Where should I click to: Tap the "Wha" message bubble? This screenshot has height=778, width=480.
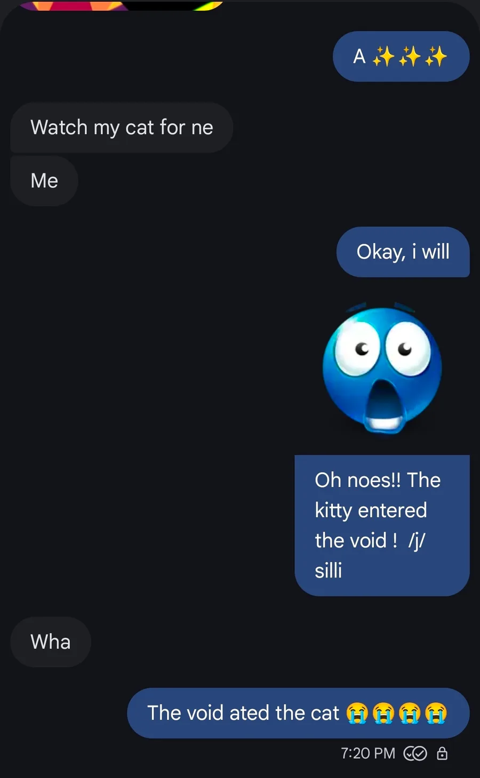coord(51,642)
